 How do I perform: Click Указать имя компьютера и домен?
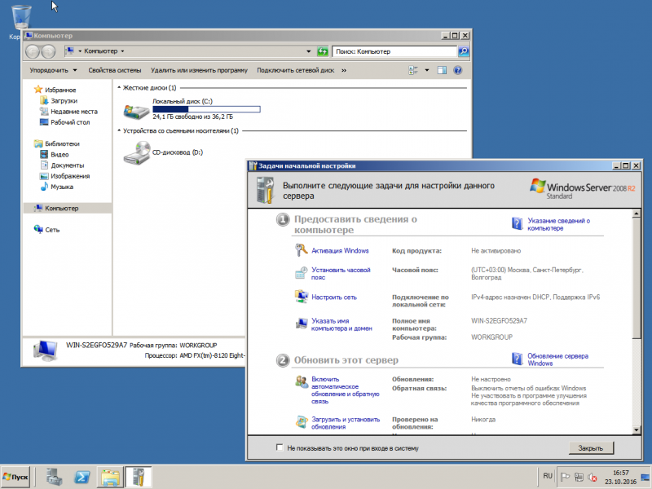[x=341, y=324]
